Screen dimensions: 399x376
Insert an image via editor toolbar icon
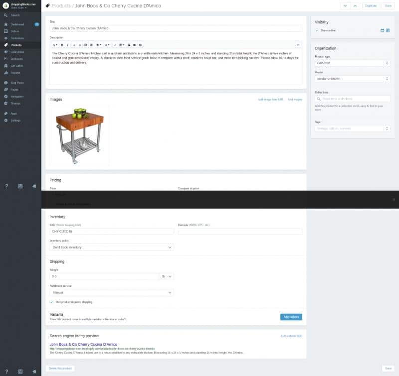pyautogui.click(x=129, y=45)
